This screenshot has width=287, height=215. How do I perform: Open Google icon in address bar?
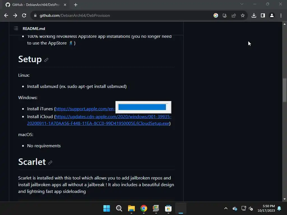coord(216,16)
